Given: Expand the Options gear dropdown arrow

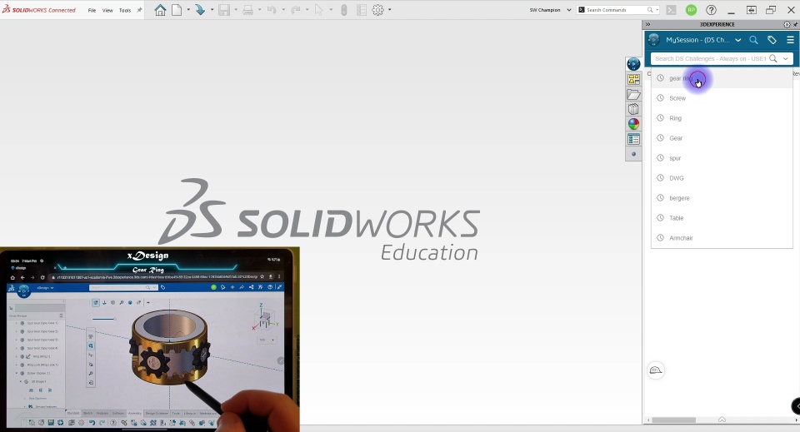Looking at the screenshot, I should [x=390, y=10].
